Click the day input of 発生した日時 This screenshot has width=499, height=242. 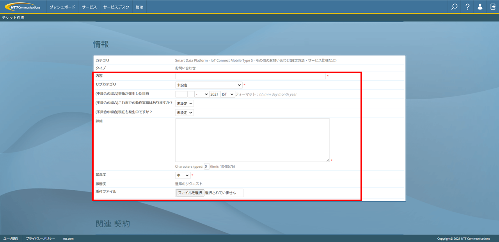pos(191,94)
